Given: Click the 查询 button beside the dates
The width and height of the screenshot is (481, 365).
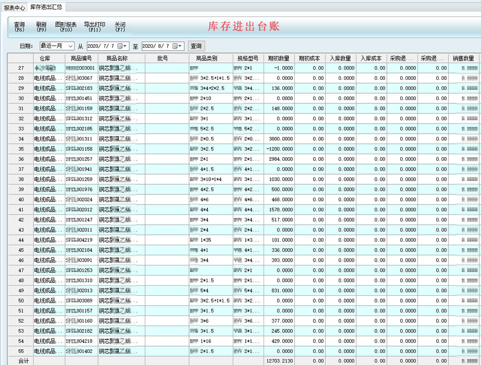Looking at the screenshot, I should 196,46.
